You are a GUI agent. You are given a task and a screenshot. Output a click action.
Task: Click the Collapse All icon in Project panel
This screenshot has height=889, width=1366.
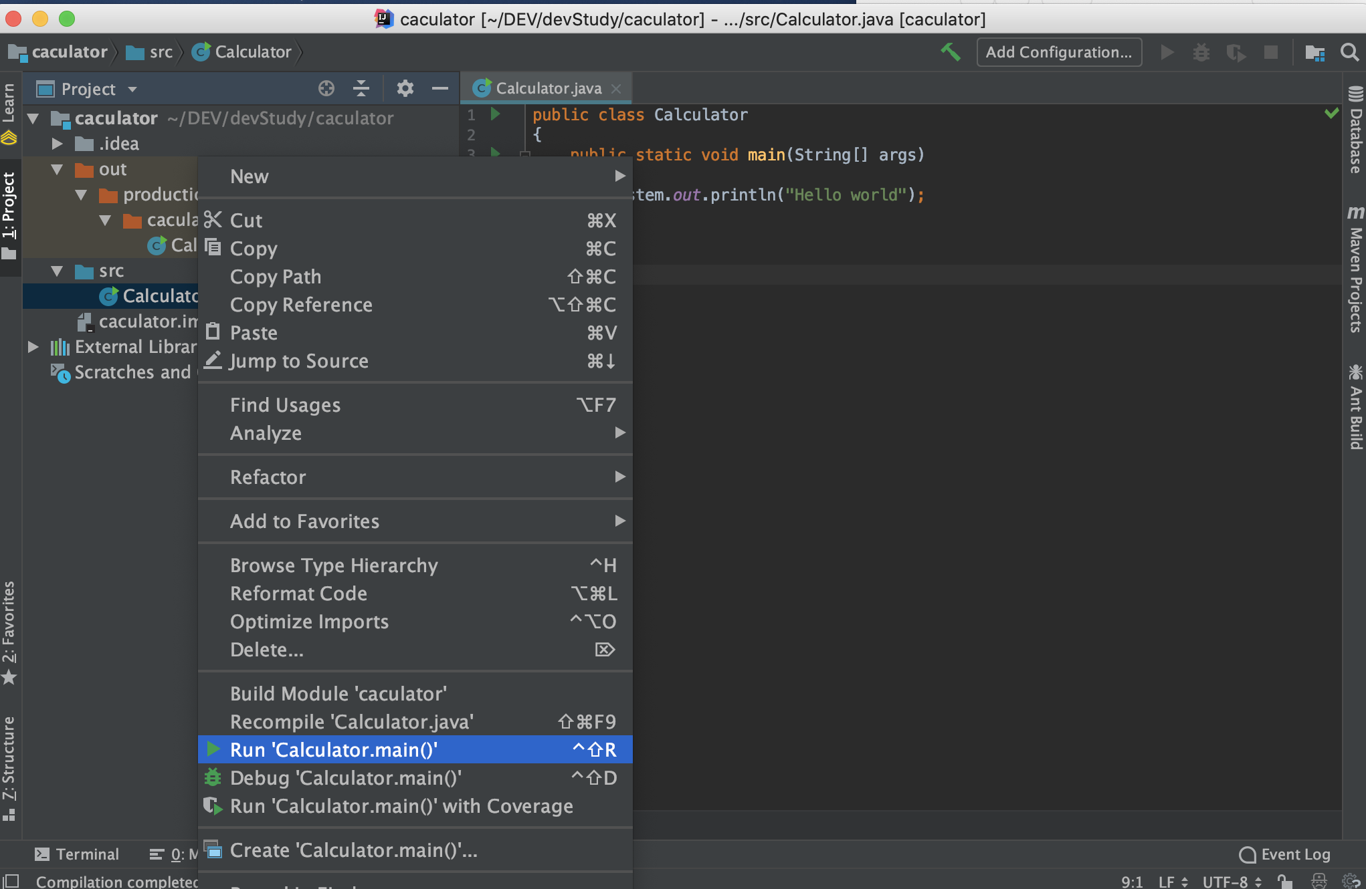pyautogui.click(x=361, y=88)
